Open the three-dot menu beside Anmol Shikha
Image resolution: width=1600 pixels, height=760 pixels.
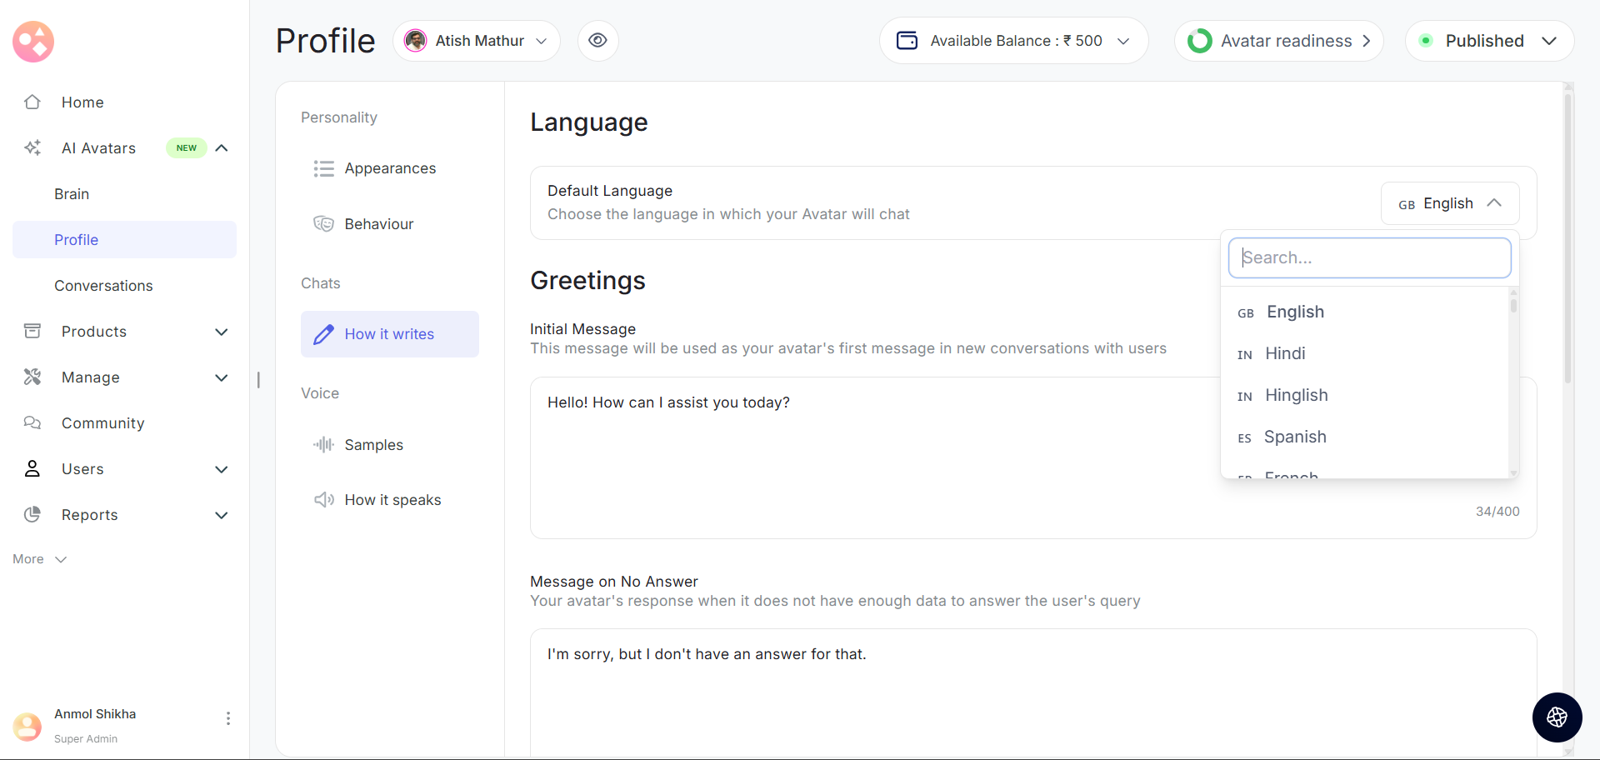[x=227, y=718]
